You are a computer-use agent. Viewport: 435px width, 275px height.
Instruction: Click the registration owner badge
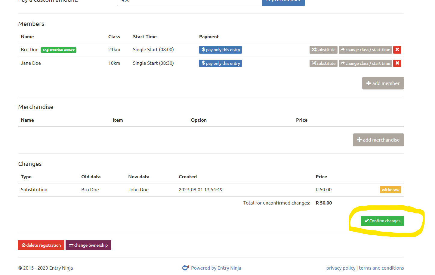click(59, 50)
